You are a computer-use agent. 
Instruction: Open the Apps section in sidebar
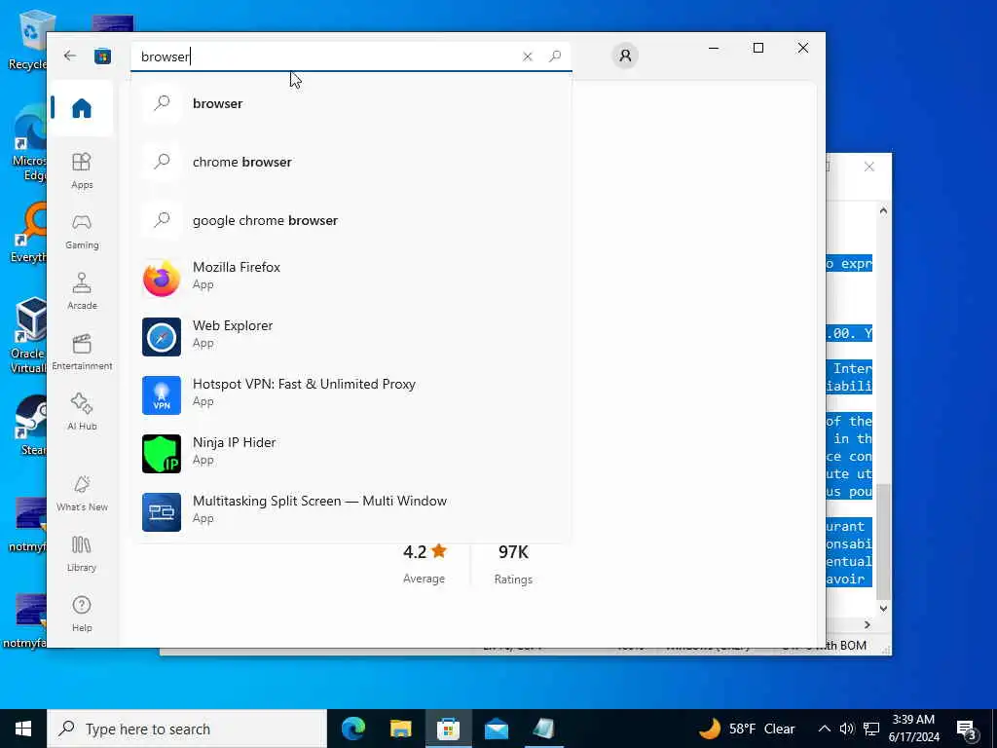tap(82, 171)
